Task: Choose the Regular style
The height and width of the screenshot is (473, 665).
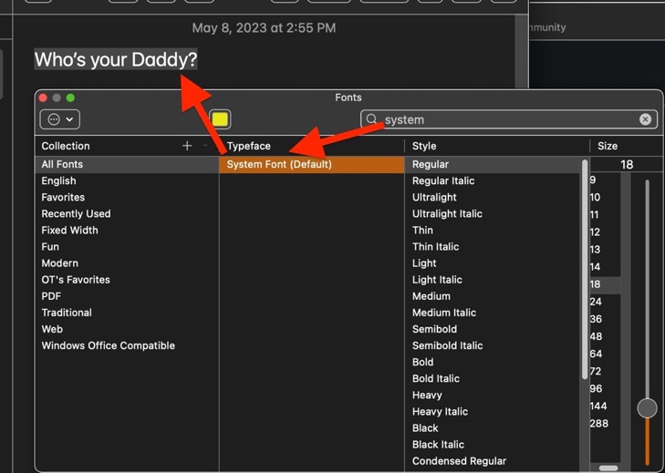Action: 493,164
